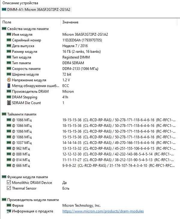Click the Функции модуля памяти group heading
This screenshot has width=180, height=219.
pyautogui.click(x=28, y=177)
